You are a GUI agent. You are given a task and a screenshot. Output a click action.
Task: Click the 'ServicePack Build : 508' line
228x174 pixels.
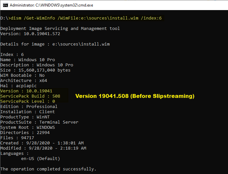(30, 96)
